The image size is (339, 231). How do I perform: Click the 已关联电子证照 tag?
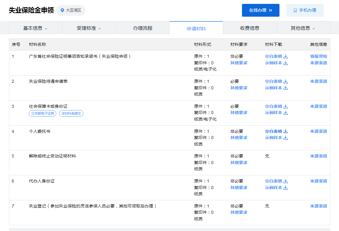pos(43,113)
